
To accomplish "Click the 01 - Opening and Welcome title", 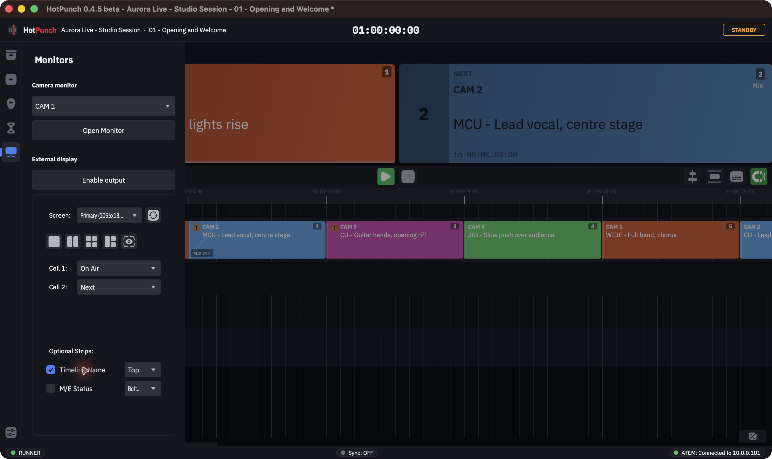I will 187,30.
